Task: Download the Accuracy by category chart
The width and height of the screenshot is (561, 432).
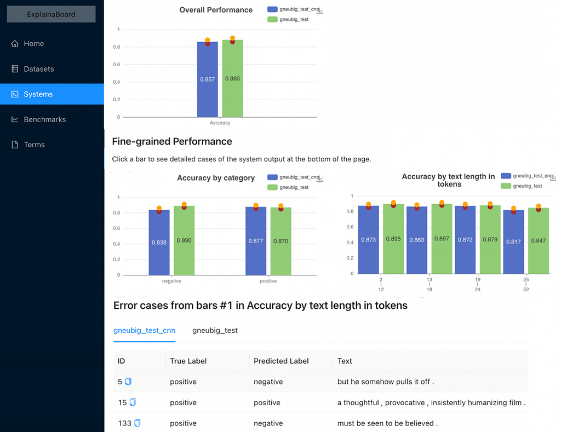Action: [320, 179]
